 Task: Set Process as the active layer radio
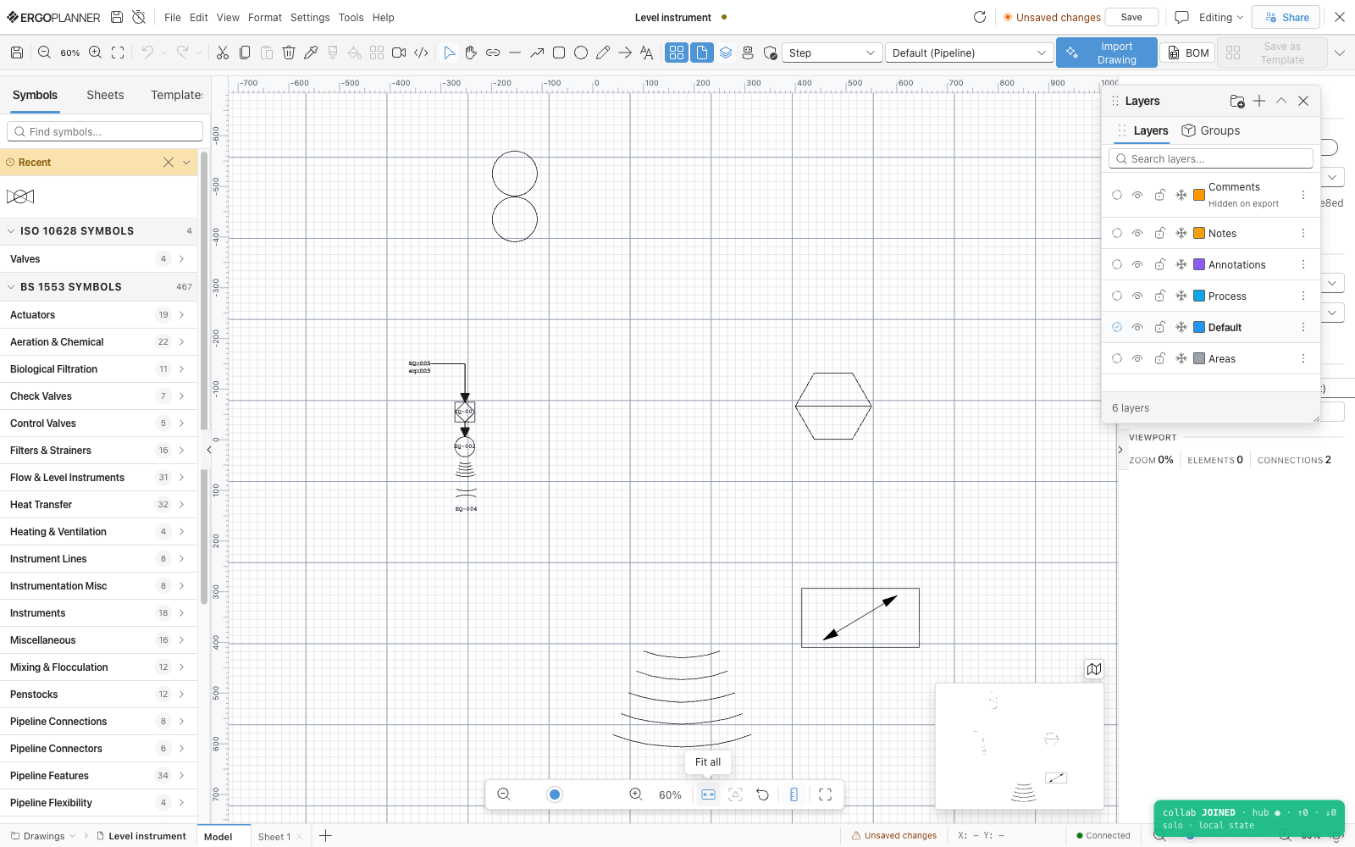tap(1117, 296)
